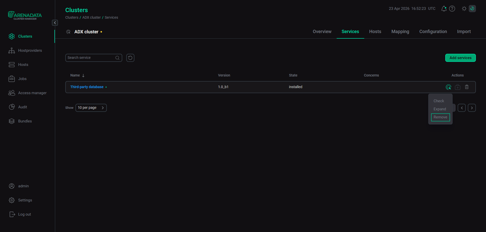486x232 pixels.
Task: Choose Expand from the actions menu
Action: click(440, 109)
